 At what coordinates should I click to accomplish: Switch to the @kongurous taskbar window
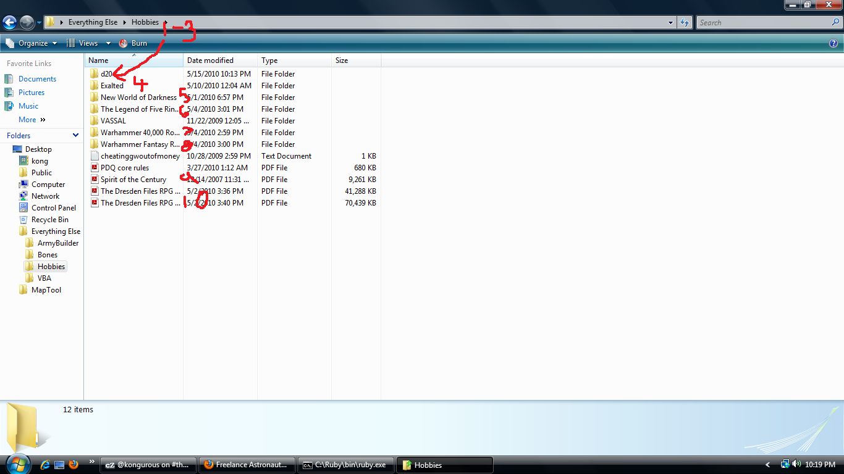pos(148,465)
